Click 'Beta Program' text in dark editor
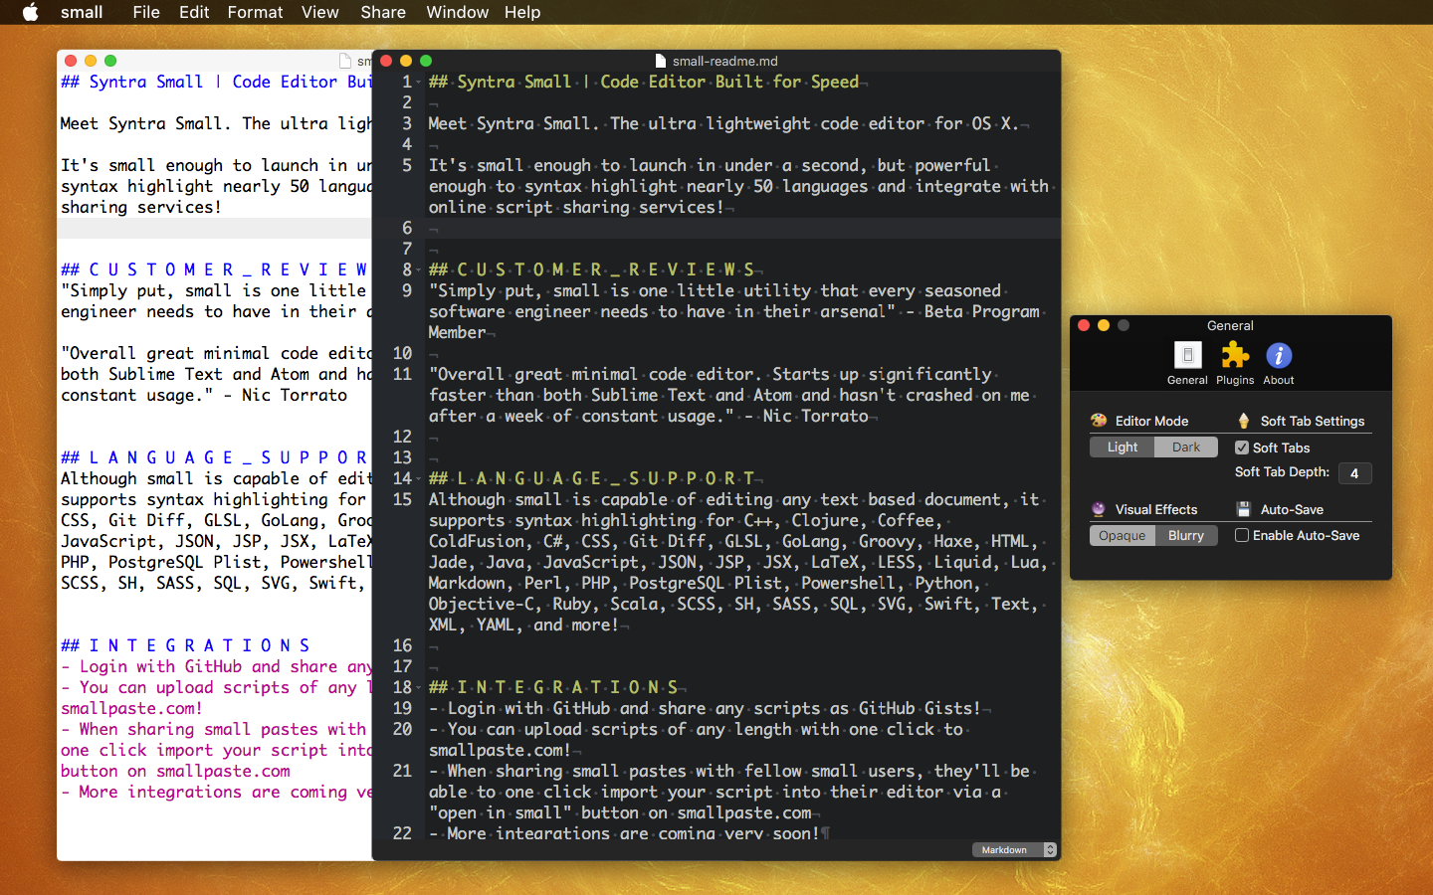This screenshot has height=895, width=1433. click(x=982, y=311)
